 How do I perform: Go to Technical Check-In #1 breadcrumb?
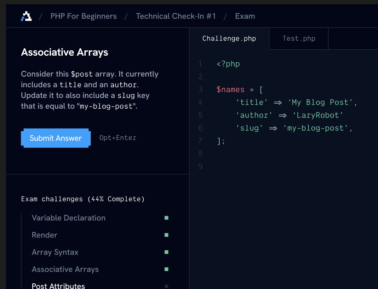tap(176, 16)
